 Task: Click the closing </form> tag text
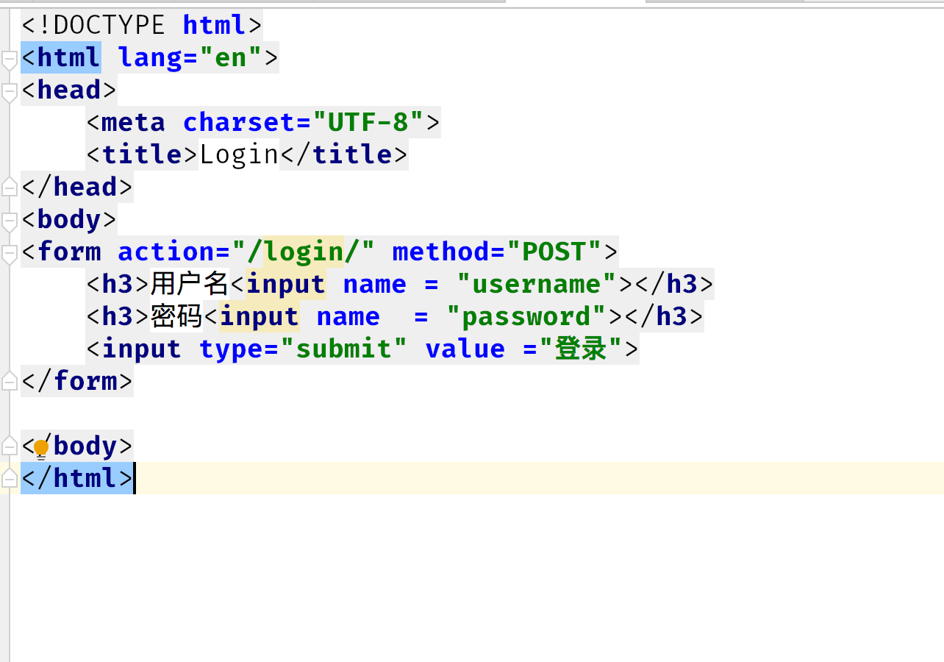pyautogui.click(x=77, y=381)
